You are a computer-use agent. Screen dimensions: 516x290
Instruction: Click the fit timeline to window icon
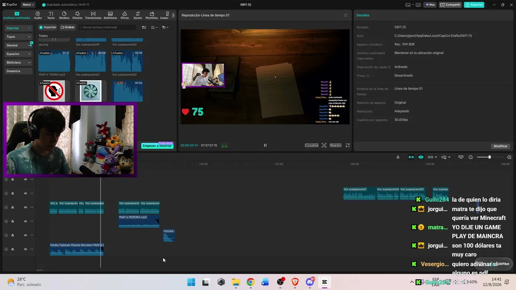(x=461, y=157)
